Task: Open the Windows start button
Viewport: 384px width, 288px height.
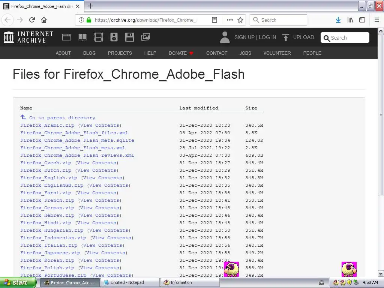Action: pyautogui.click(x=18, y=283)
